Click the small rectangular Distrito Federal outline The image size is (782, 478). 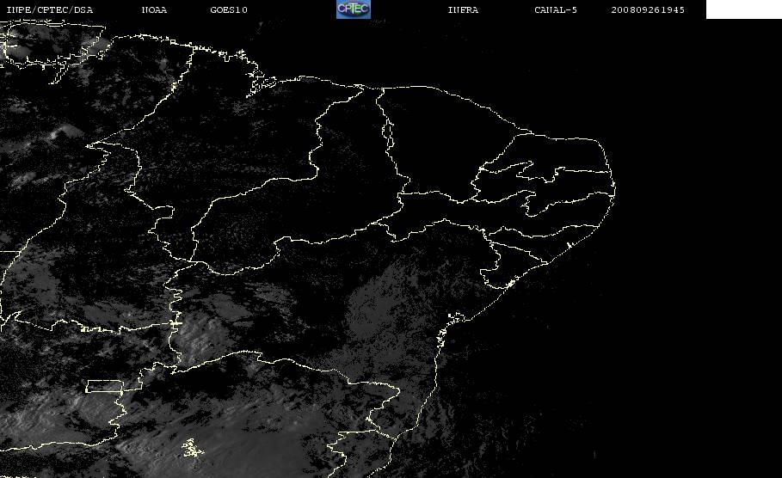(x=105, y=386)
